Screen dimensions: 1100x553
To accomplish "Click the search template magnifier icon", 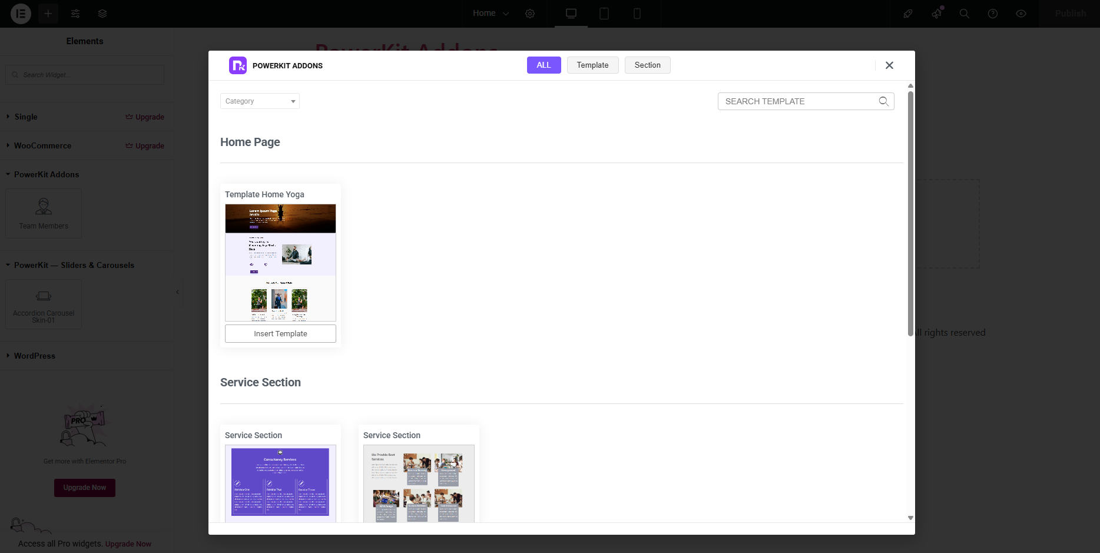I will 883,101.
